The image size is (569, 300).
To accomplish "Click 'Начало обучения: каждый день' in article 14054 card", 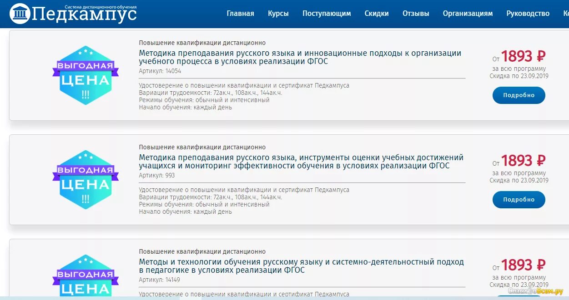I will [x=186, y=108].
